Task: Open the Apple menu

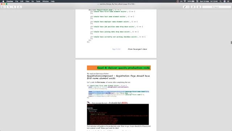Action: coord(3,1)
